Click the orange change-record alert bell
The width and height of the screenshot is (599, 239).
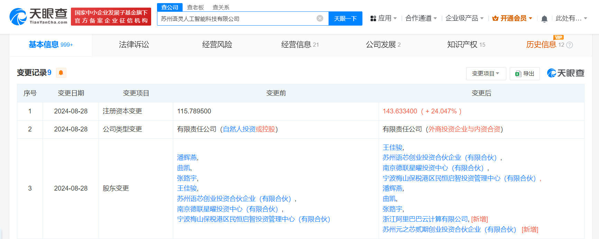coord(61,73)
